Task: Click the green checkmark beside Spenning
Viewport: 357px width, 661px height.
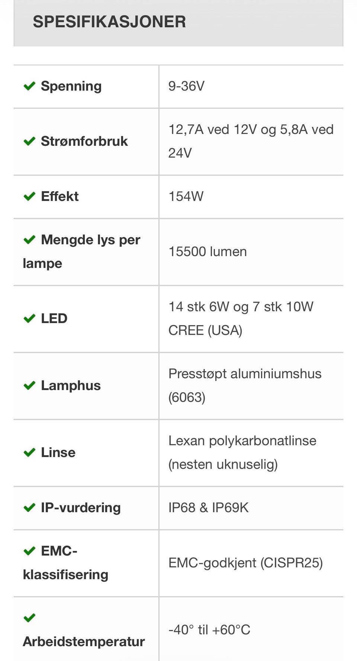Action: point(29,86)
